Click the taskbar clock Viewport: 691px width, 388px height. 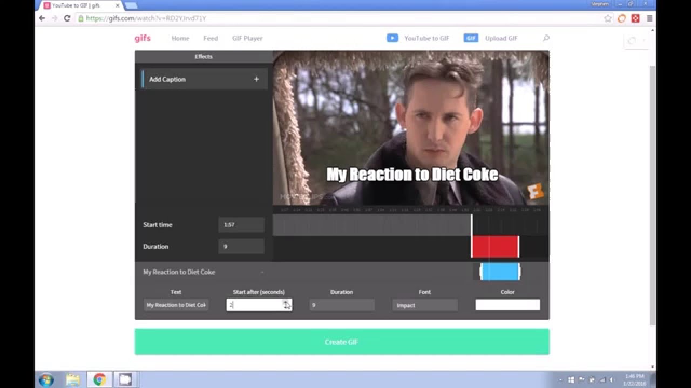(635, 379)
